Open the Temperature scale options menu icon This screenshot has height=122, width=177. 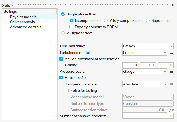(x=172, y=84)
